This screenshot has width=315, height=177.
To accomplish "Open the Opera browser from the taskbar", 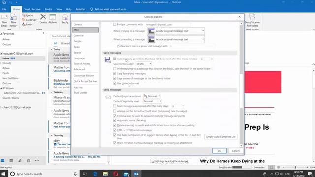I will [116, 174].
